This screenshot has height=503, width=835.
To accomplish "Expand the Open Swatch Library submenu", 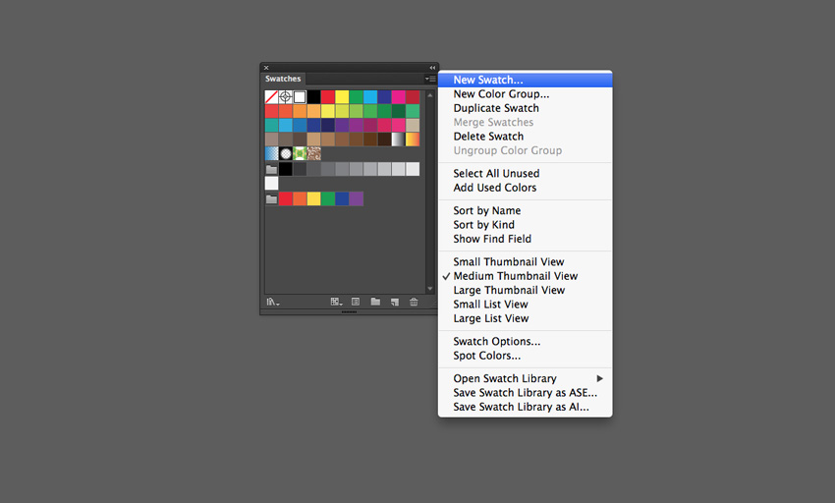I will (x=526, y=378).
